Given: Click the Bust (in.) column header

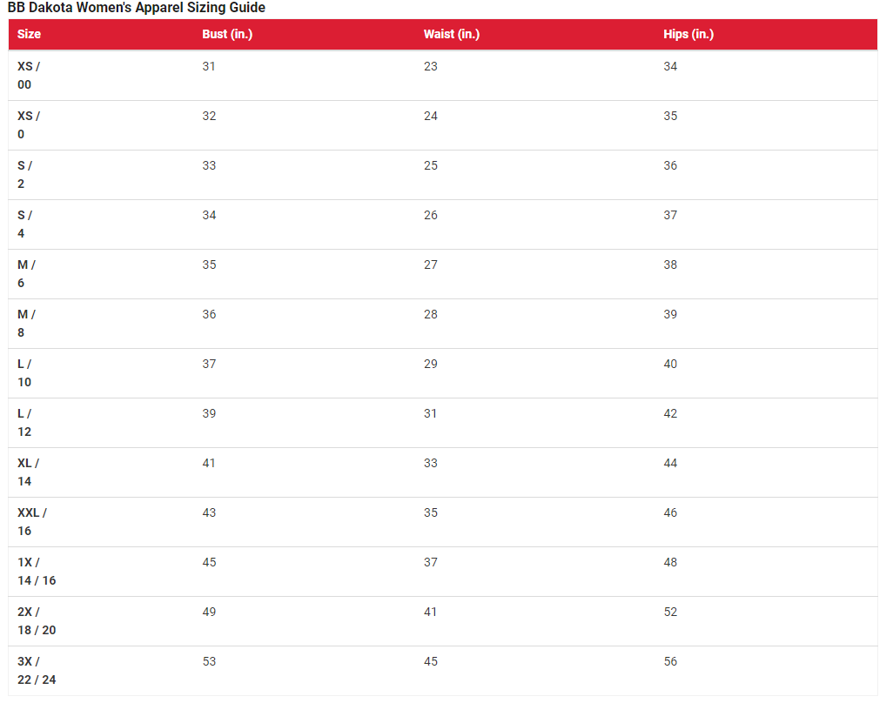Looking at the screenshot, I should (227, 34).
